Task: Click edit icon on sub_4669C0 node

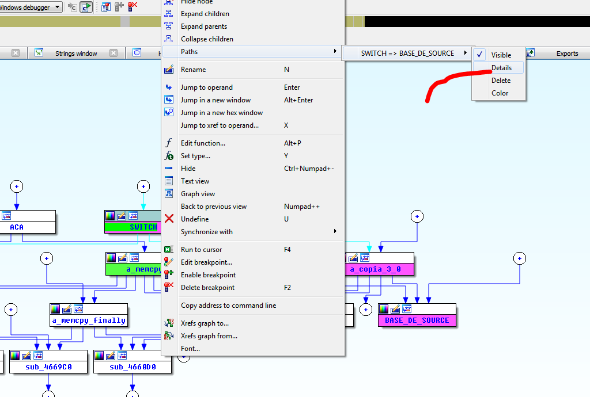Action: (x=27, y=355)
